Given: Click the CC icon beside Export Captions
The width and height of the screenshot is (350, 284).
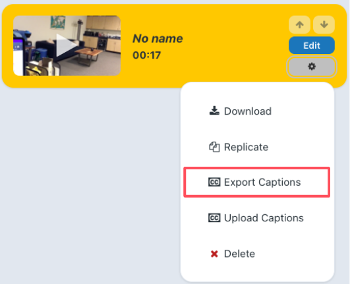Looking at the screenshot, I should (214, 182).
